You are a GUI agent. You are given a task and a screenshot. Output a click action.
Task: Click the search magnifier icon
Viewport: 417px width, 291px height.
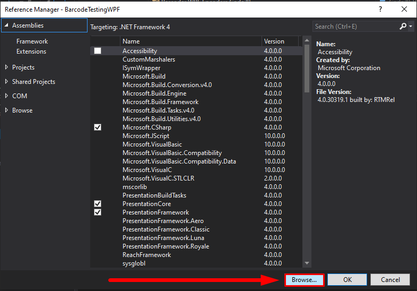[x=403, y=27]
